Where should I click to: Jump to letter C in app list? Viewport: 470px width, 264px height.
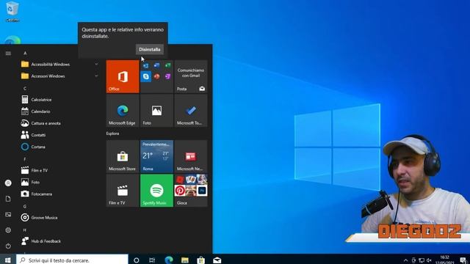point(25,88)
